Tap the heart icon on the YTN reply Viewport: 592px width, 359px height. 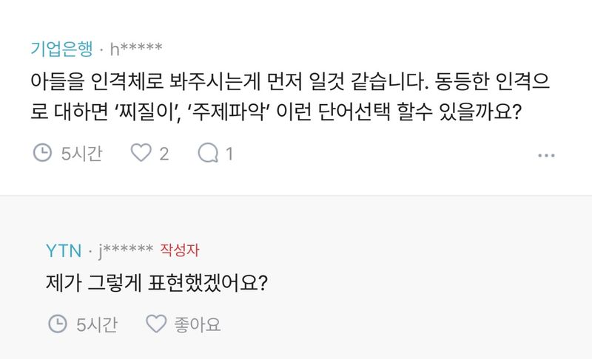[155, 324]
